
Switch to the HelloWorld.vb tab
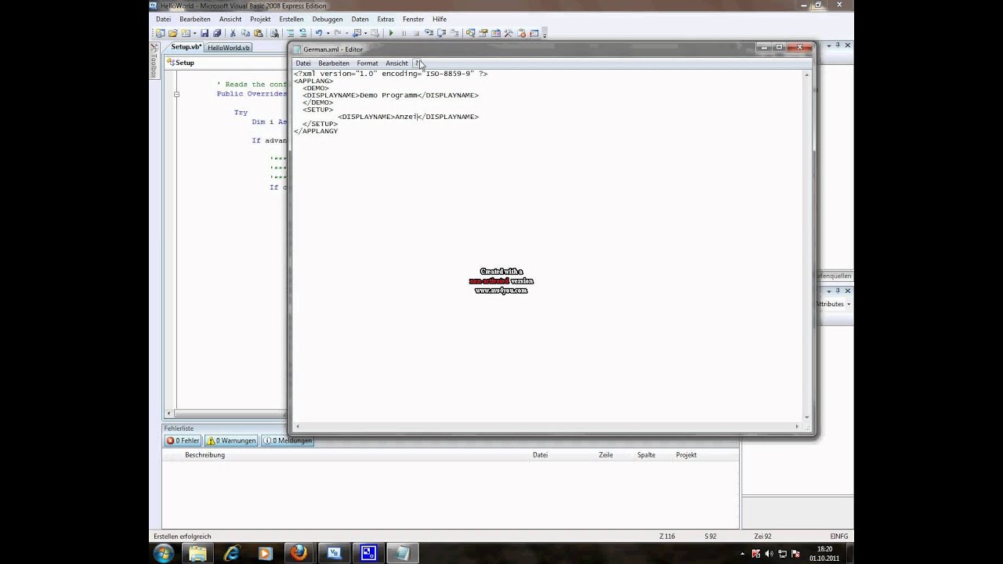point(229,48)
